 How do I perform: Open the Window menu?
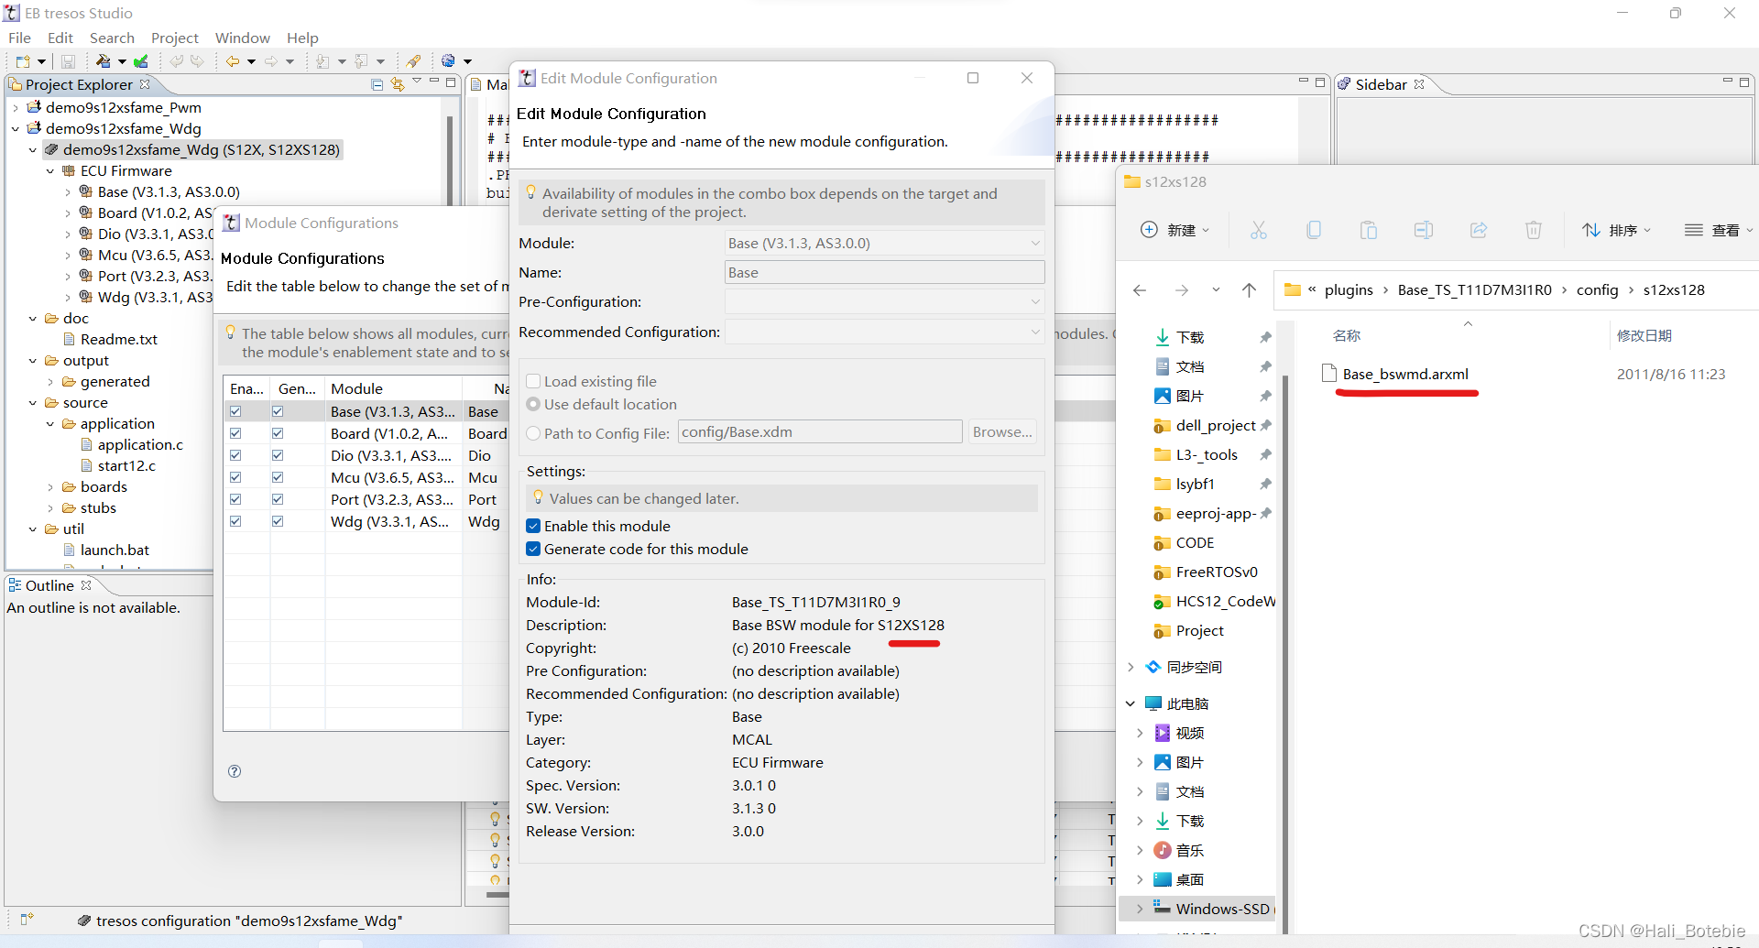click(x=242, y=38)
